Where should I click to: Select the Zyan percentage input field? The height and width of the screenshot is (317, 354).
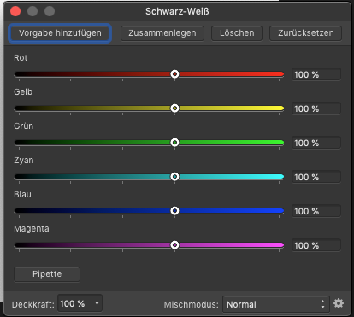tap(316, 177)
